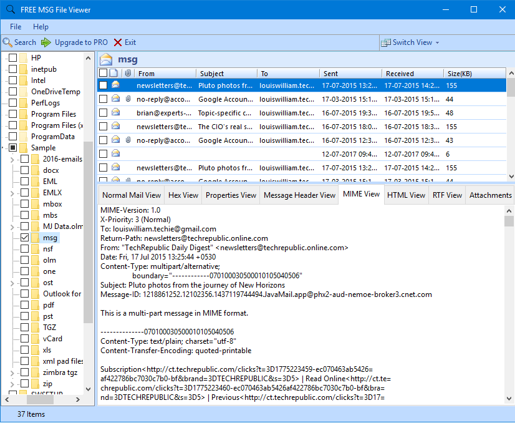
Task: Click envelope icon of the 12-07-2017 email
Action: point(115,153)
